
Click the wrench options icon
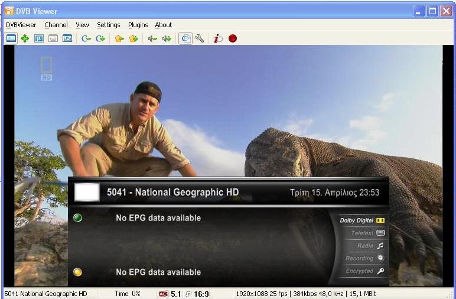[200, 38]
